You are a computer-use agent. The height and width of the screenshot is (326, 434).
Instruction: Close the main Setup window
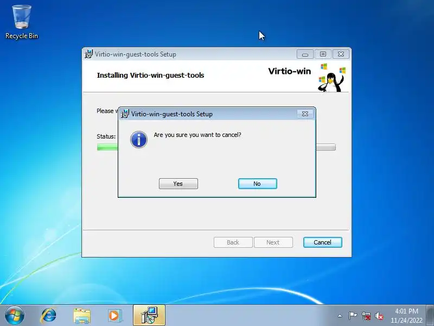pyautogui.click(x=341, y=54)
